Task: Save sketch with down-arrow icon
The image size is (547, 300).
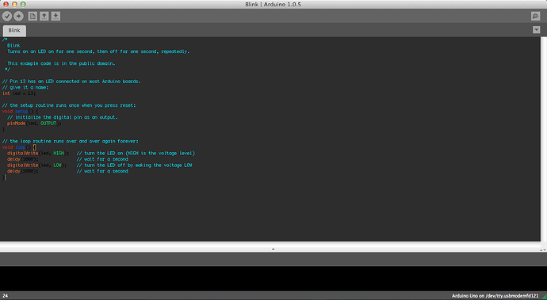Action: 55,16
